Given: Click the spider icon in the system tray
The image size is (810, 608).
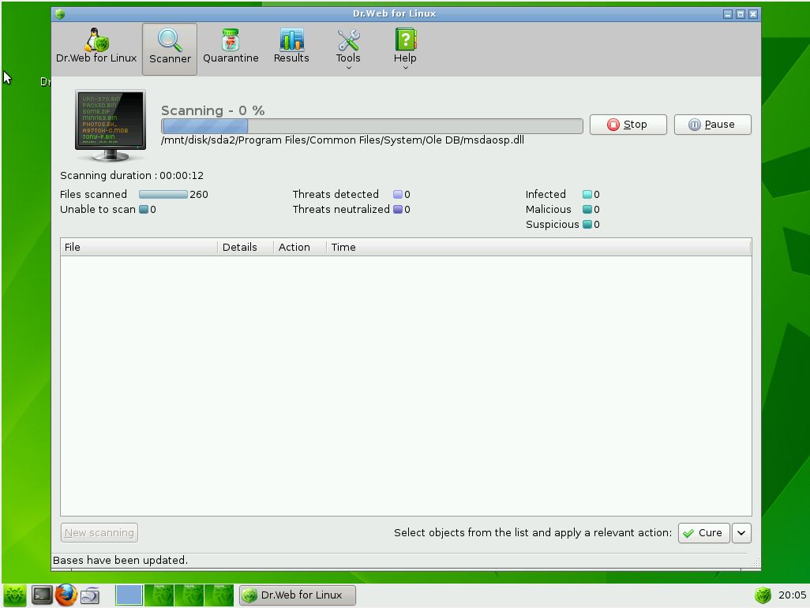Looking at the screenshot, I should (763, 595).
